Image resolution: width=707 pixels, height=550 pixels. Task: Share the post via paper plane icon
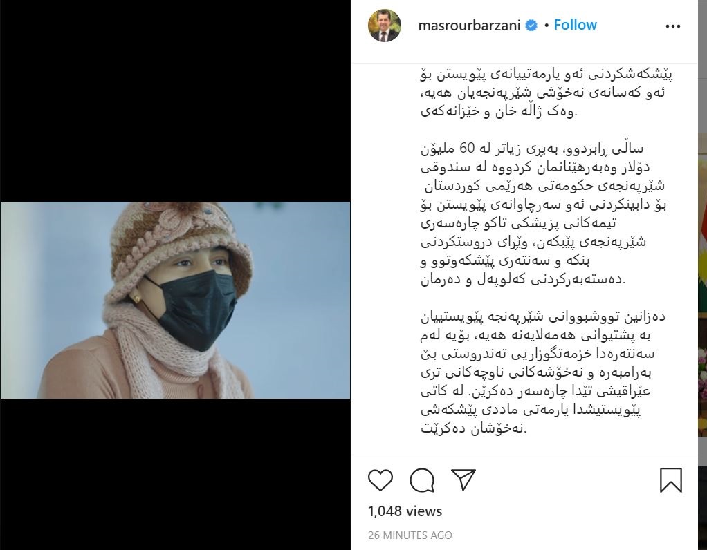(x=463, y=480)
